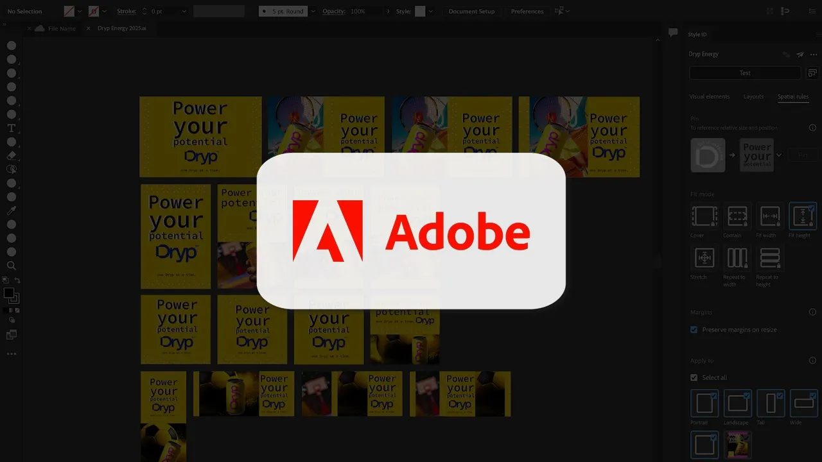Click the Fit width mode icon

click(769, 217)
